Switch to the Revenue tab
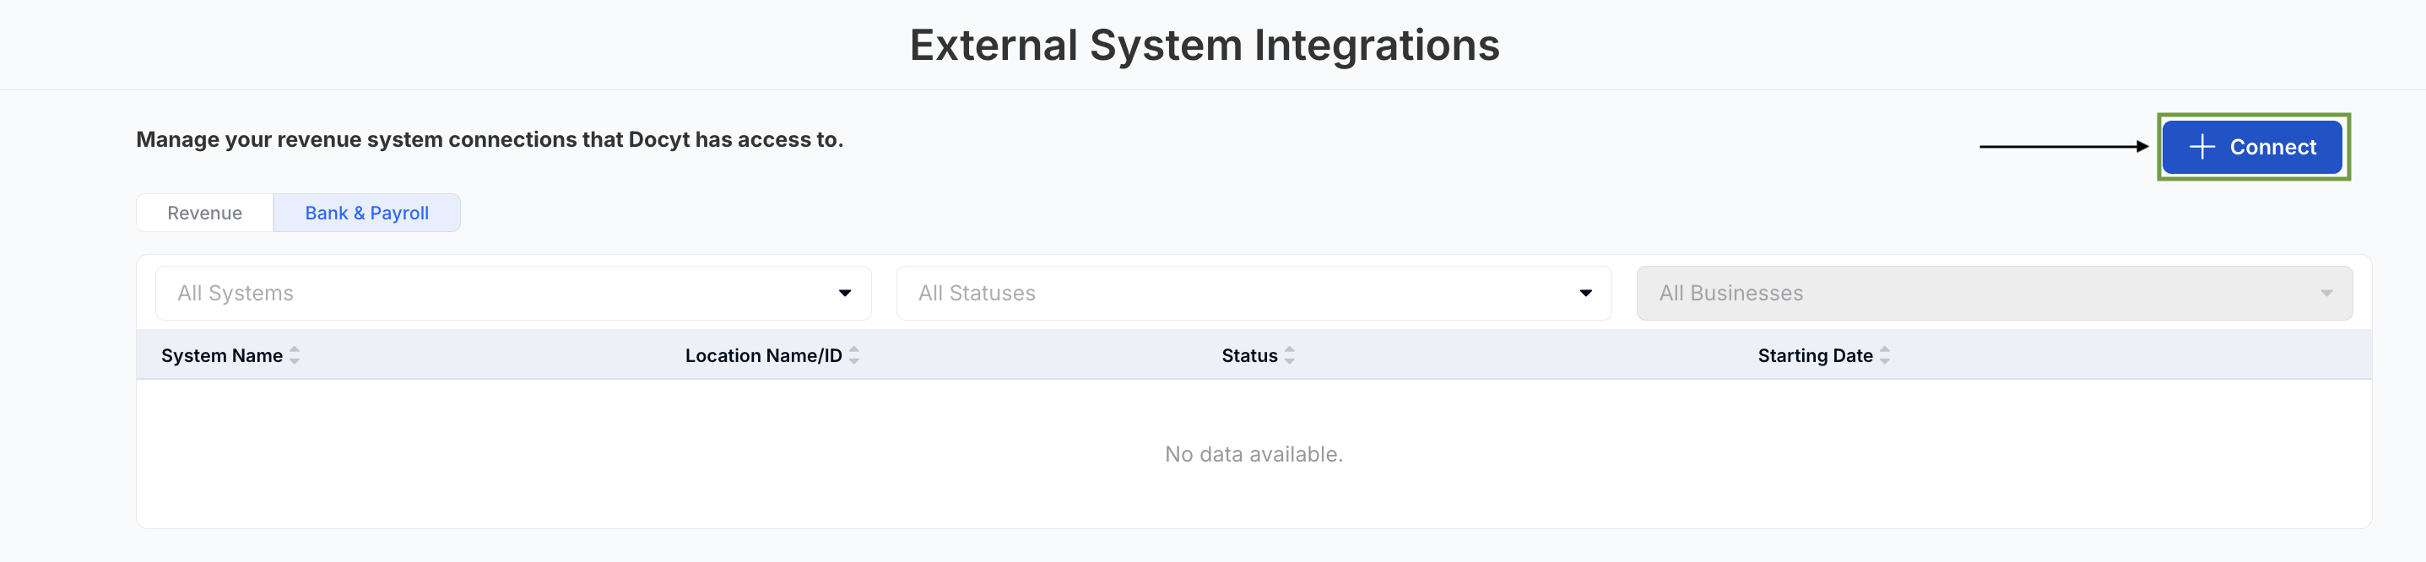The width and height of the screenshot is (2426, 562). 204,213
